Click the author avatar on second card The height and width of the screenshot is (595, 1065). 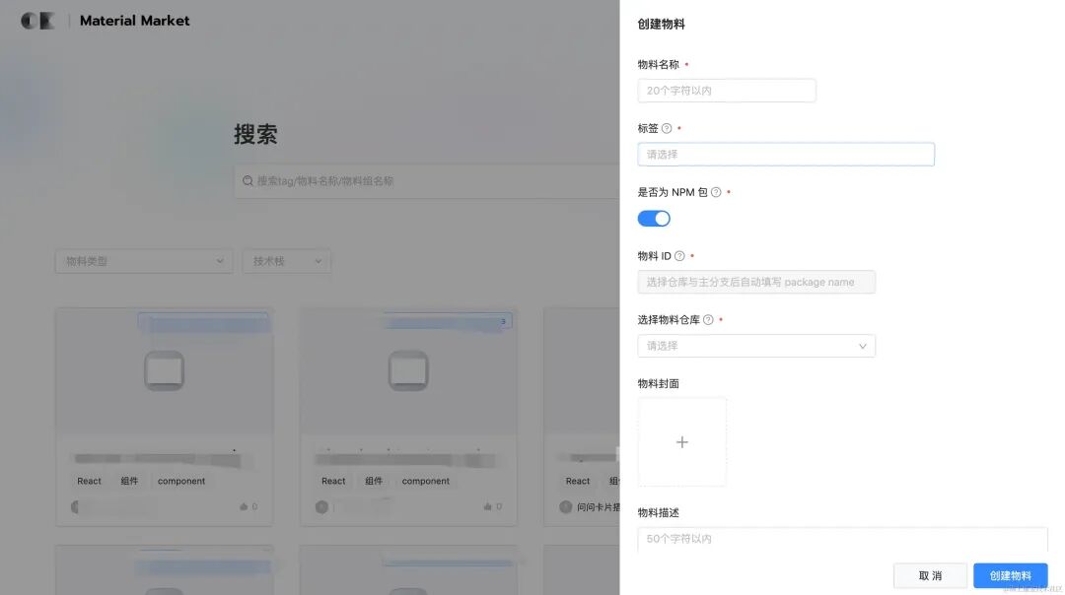(321, 506)
